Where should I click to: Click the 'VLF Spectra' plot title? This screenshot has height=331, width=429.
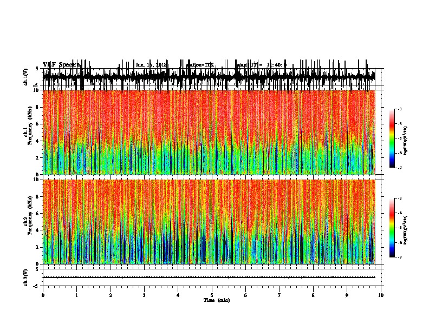coord(62,64)
